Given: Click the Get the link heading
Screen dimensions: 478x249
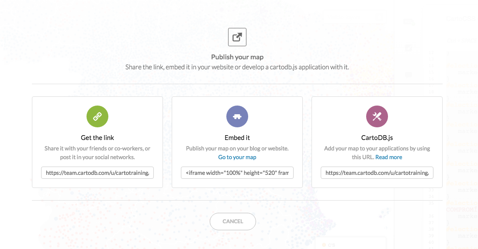Looking at the screenshot, I should click(x=97, y=138).
